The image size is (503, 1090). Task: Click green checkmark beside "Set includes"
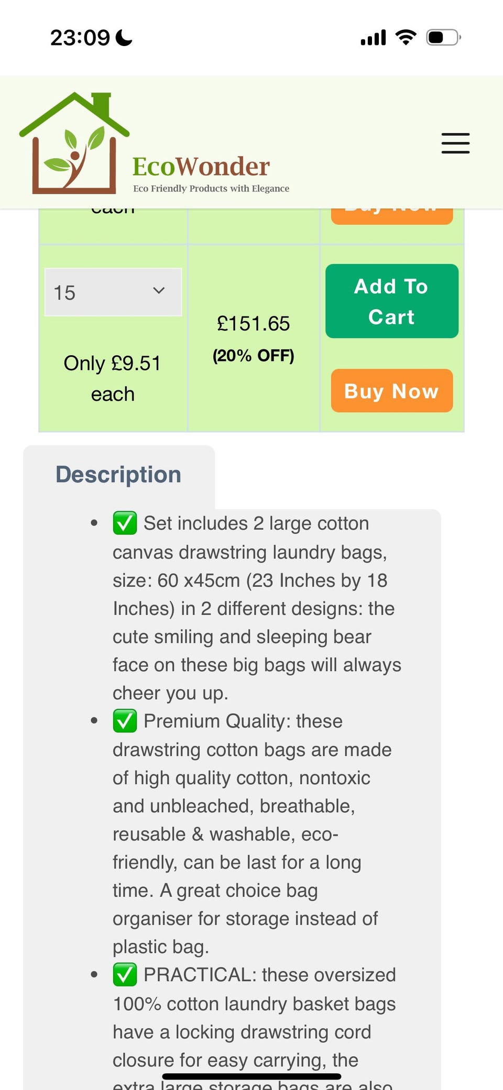pos(125,523)
